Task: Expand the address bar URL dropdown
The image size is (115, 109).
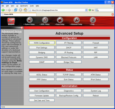Action: pyautogui.click(x=86, y=10)
